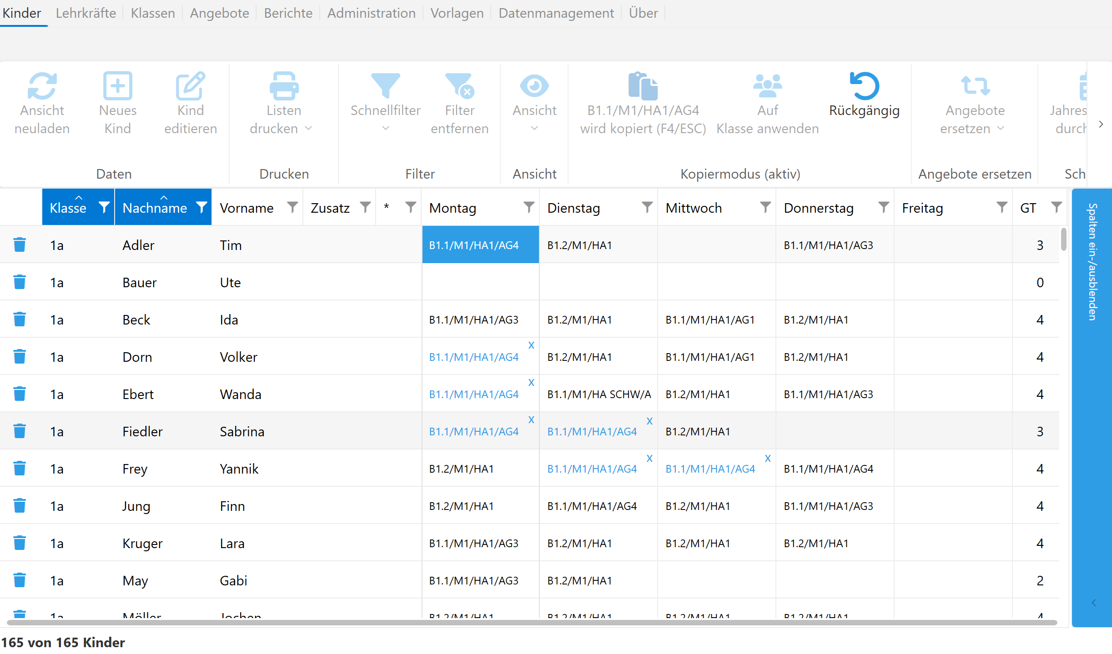The height and width of the screenshot is (654, 1112).
Task: Open Kind editieren pencil icon
Action: (190, 85)
